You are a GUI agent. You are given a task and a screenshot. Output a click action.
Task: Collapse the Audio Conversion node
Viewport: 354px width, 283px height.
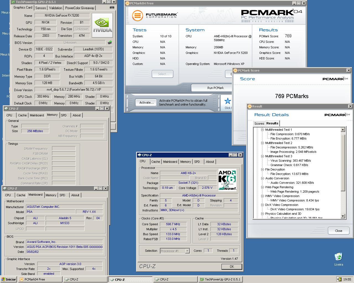pos(262,178)
